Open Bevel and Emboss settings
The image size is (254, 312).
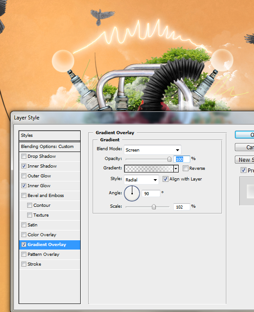point(46,195)
